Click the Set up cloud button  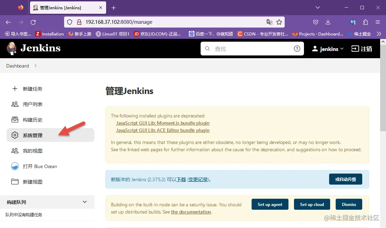312,204
